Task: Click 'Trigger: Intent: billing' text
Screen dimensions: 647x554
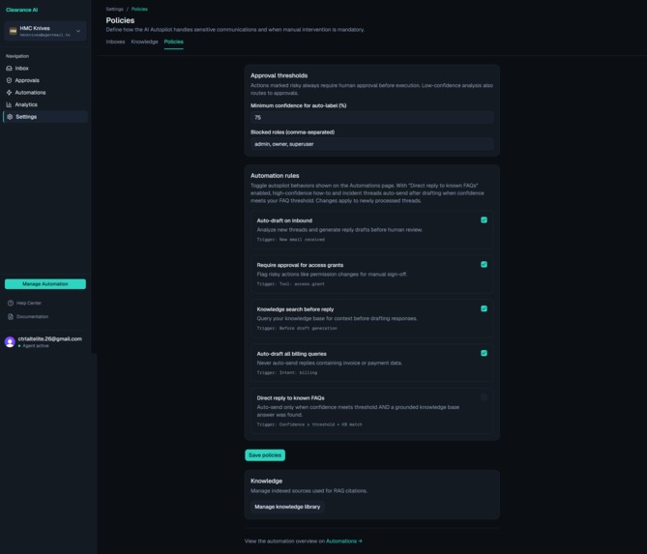Action: click(287, 372)
